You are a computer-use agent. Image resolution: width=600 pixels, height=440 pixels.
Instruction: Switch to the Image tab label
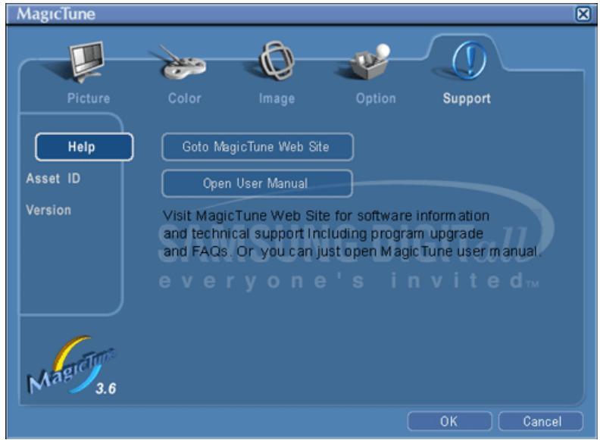[x=277, y=98]
